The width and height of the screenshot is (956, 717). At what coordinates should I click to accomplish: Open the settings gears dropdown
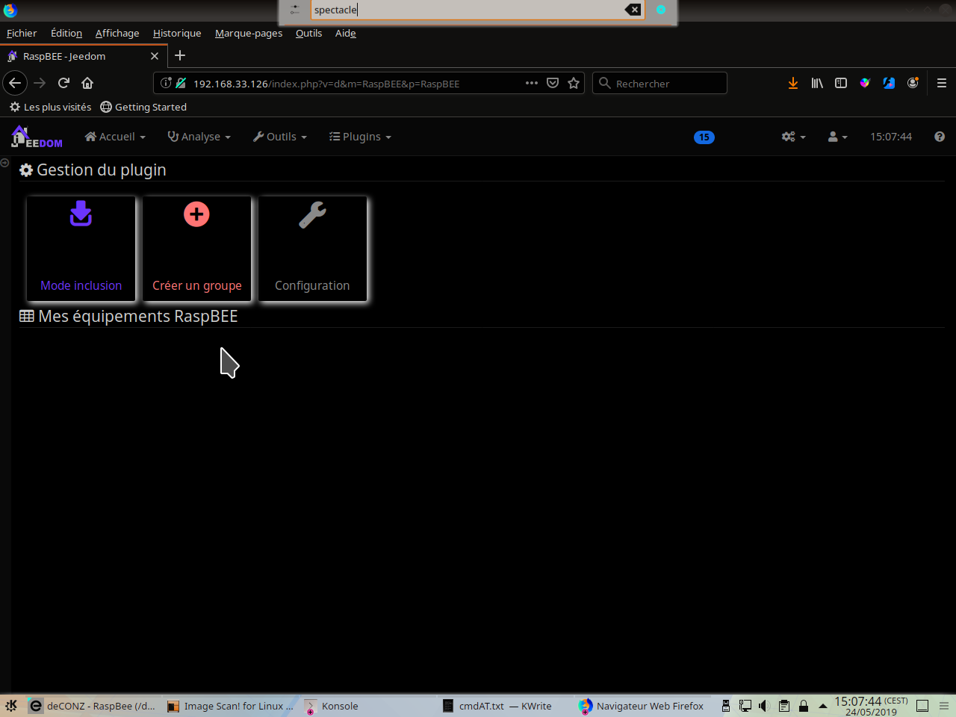tap(793, 137)
